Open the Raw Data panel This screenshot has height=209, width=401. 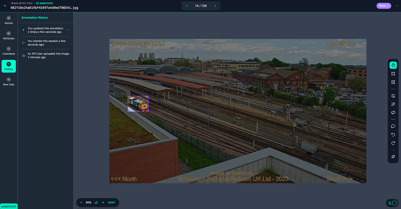[x=9, y=81]
